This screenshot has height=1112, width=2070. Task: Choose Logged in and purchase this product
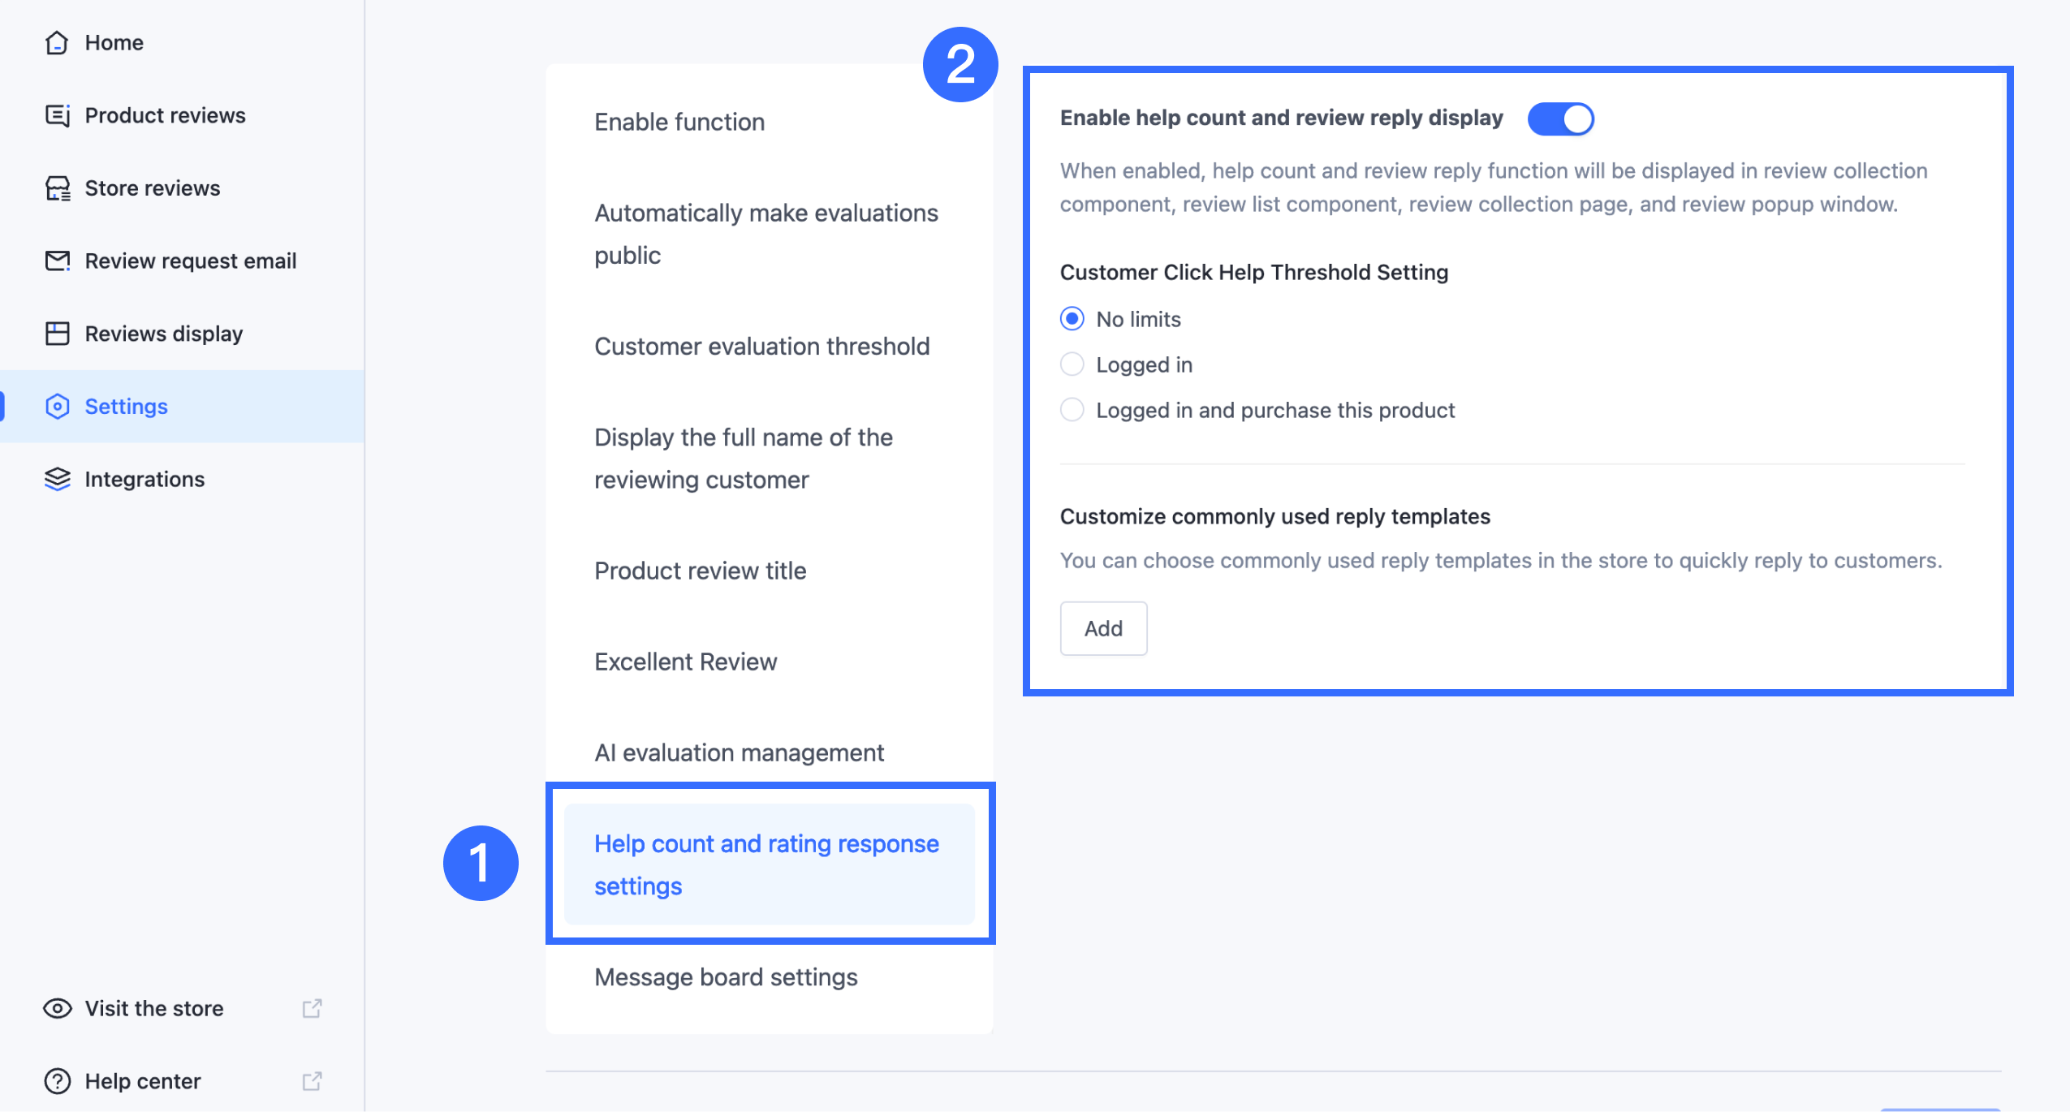click(x=1072, y=410)
